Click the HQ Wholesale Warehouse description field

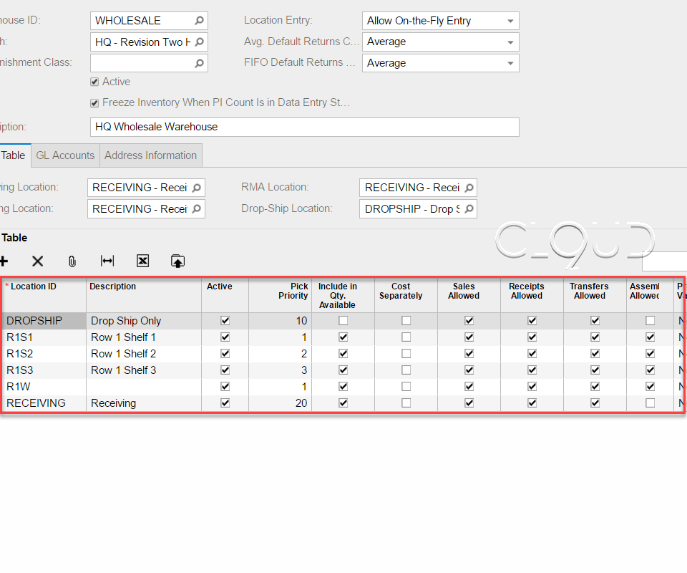pos(286,127)
